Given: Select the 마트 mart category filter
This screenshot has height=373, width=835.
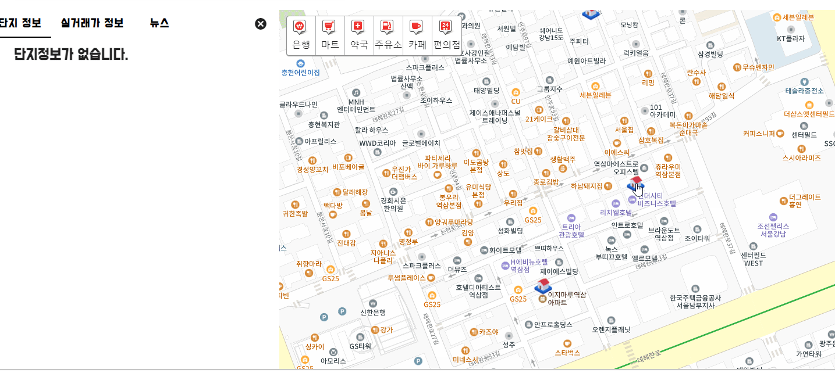Looking at the screenshot, I should point(330,35).
